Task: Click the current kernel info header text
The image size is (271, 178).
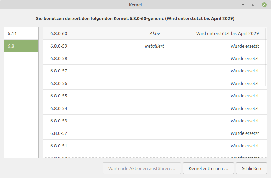Action: click(x=135, y=18)
